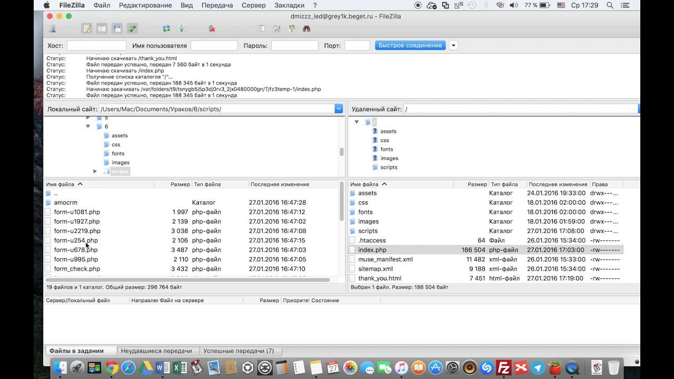This screenshot has height=379, width=674.
Task: Open the Trash in the Dock
Action: pyautogui.click(x=613, y=367)
